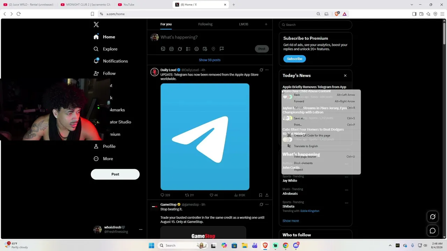Open the browser tab search dropdown

pyautogui.click(x=412, y=5)
